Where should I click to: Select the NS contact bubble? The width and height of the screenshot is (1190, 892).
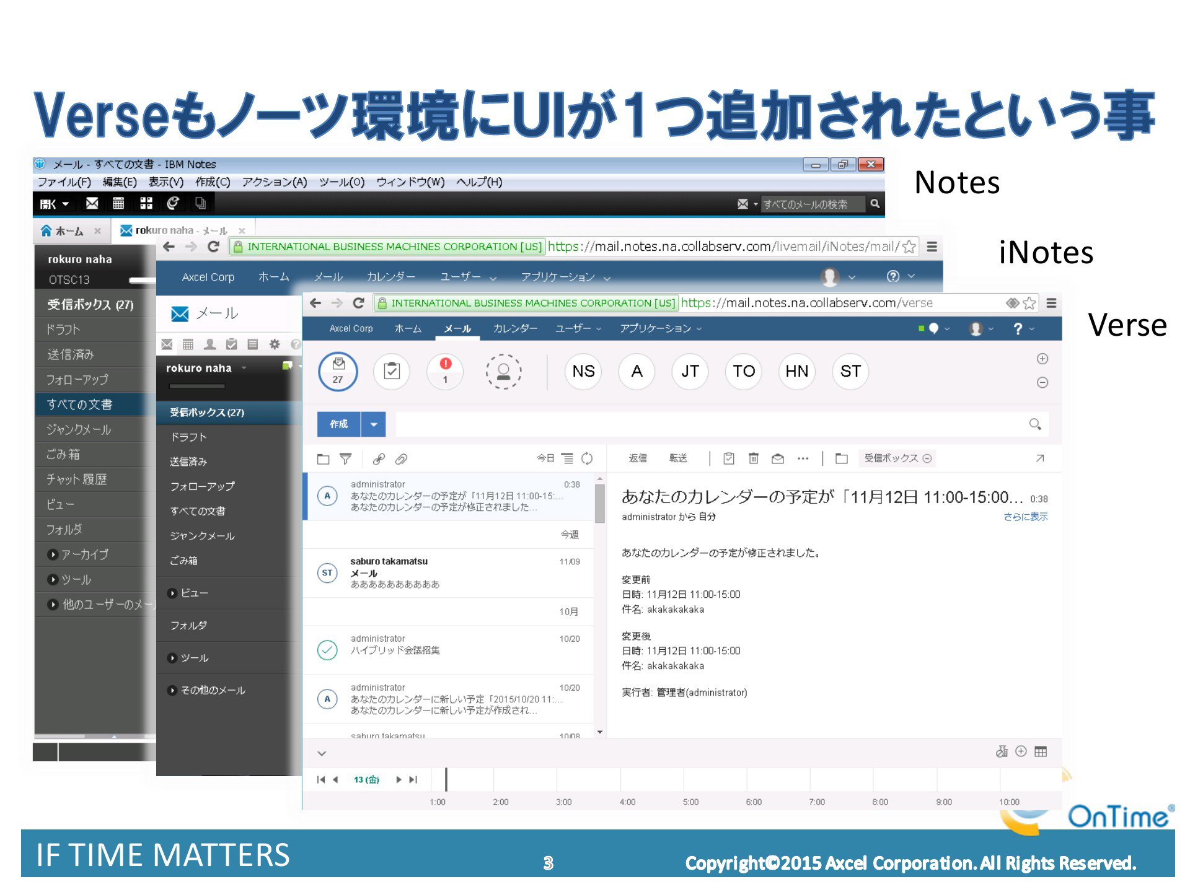coord(583,372)
